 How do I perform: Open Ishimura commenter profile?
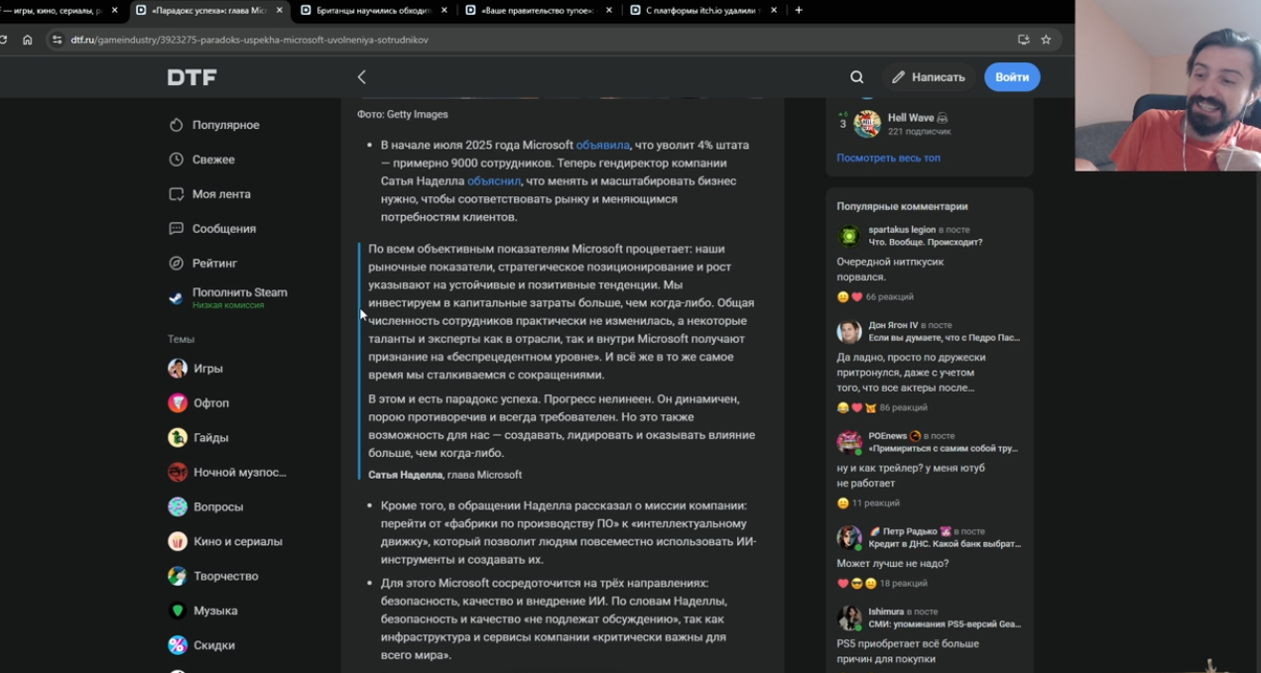coord(887,612)
